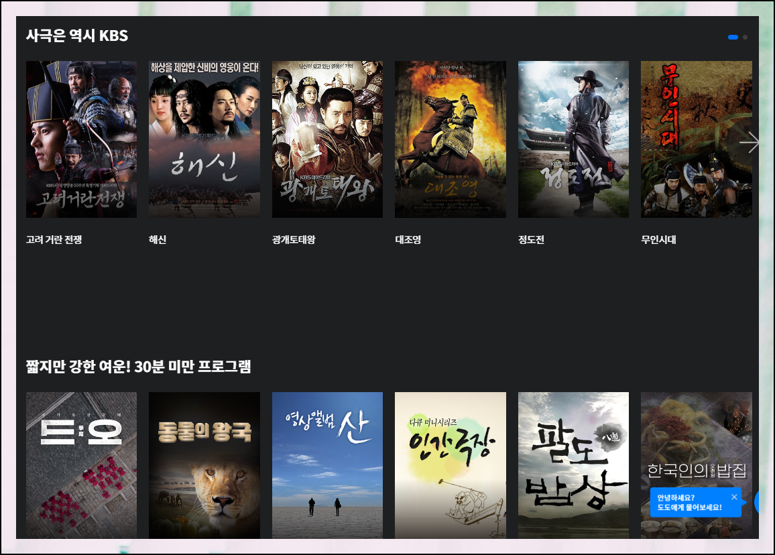Viewport: 775px width, 555px height.
Task: Click the 정도전 title text
Action: (x=532, y=240)
